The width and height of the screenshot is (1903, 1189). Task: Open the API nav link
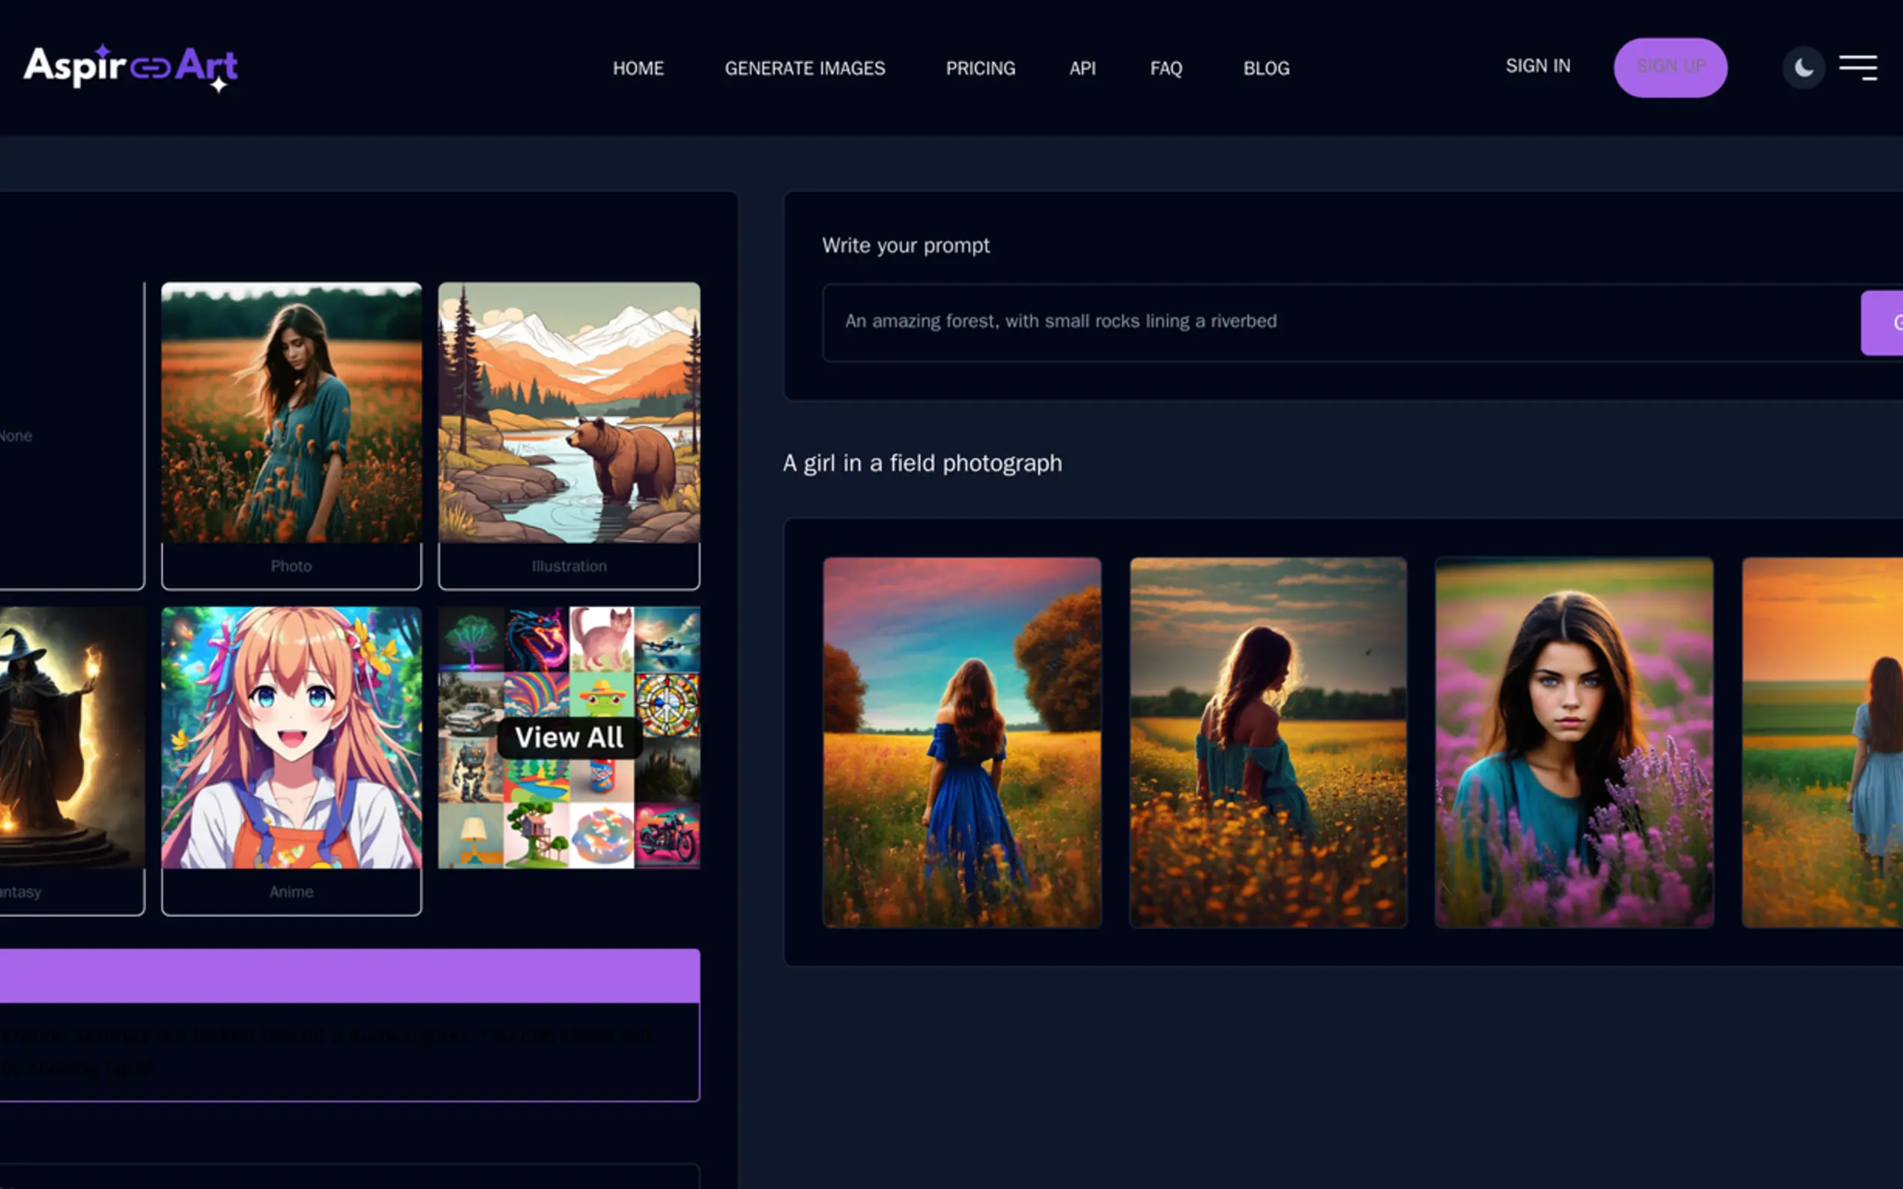(1082, 68)
